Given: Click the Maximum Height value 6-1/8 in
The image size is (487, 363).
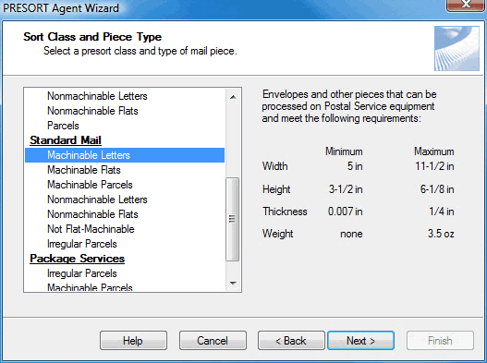Looking at the screenshot, I should point(437,189).
